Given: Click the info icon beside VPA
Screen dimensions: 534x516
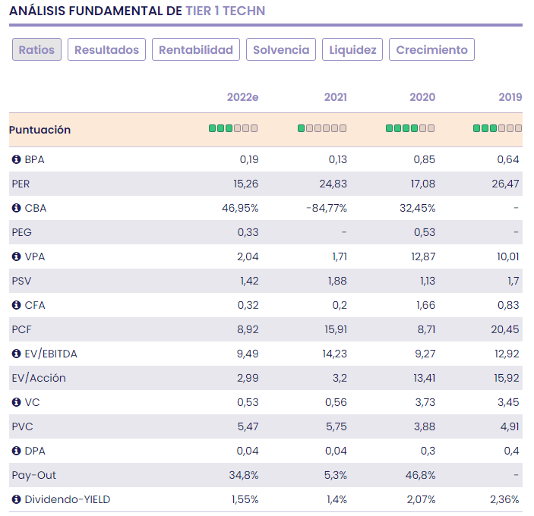Looking at the screenshot, I should click(16, 256).
